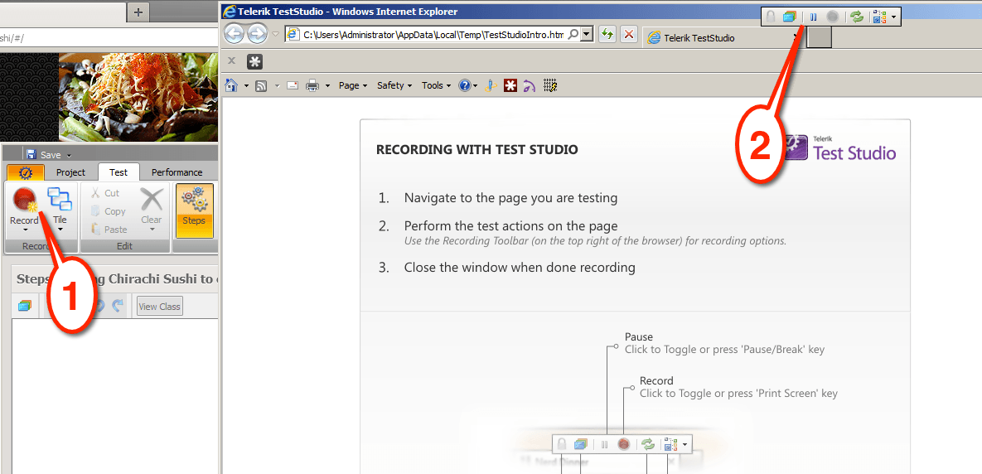
Task: Click the Read Mail envelope icon
Action: [292, 86]
